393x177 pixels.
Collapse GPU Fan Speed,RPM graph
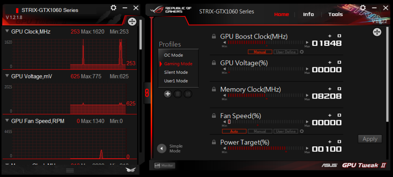(x=7, y=121)
